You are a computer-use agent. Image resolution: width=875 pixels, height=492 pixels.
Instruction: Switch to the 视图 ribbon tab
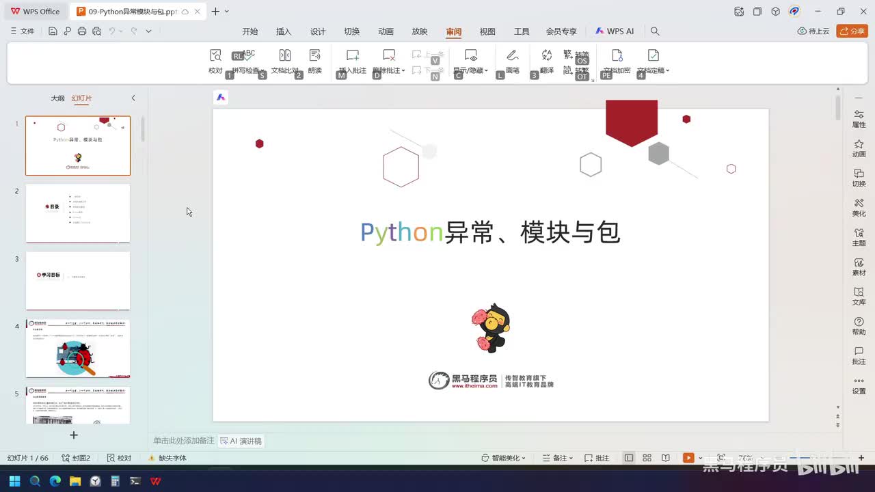(x=487, y=31)
